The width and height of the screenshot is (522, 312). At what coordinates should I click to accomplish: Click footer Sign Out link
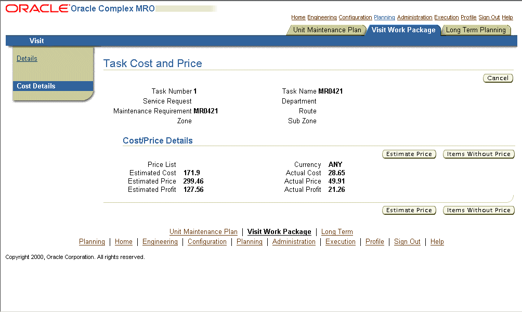tap(407, 242)
